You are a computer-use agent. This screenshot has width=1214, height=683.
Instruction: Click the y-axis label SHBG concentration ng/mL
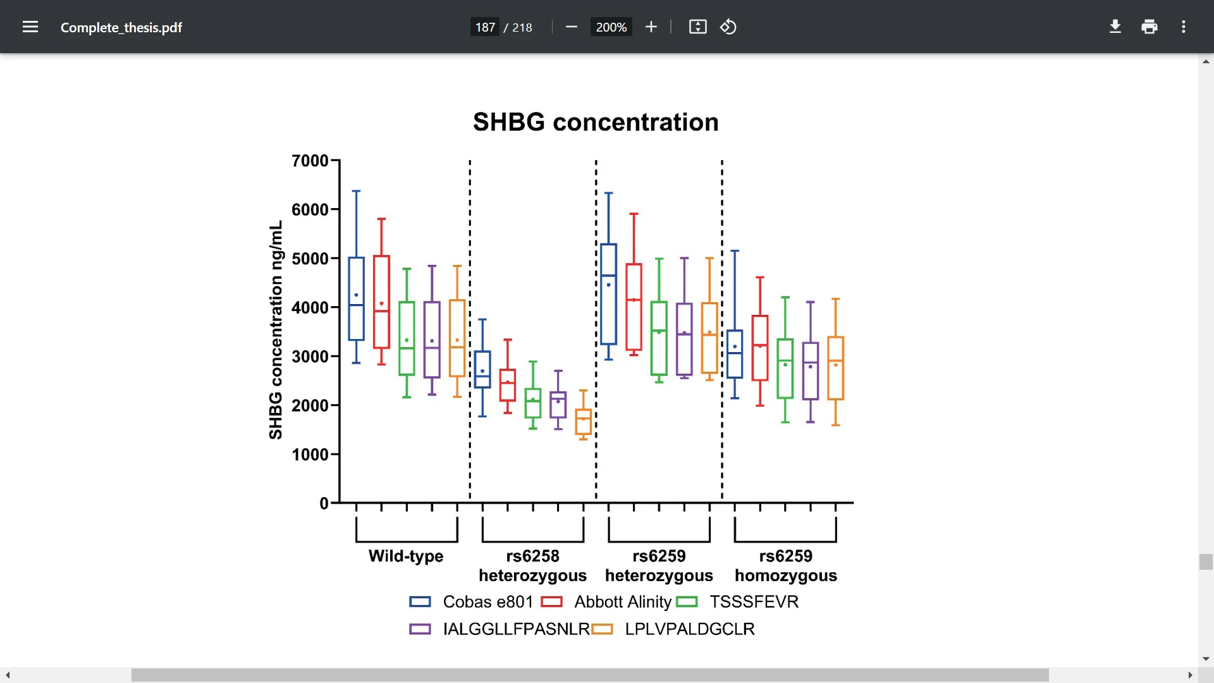(276, 330)
